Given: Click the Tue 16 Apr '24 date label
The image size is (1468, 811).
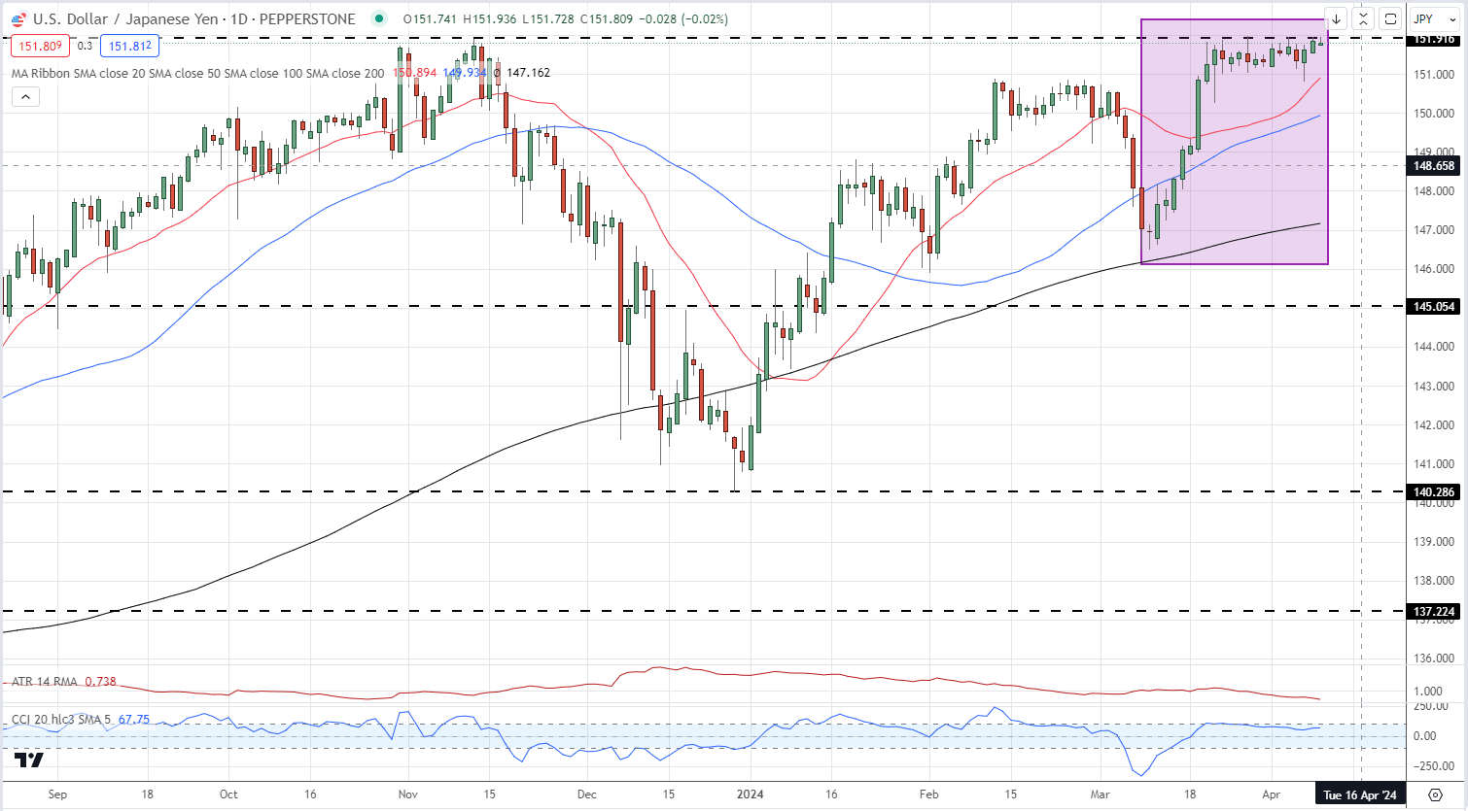Looking at the screenshot, I should (1361, 794).
